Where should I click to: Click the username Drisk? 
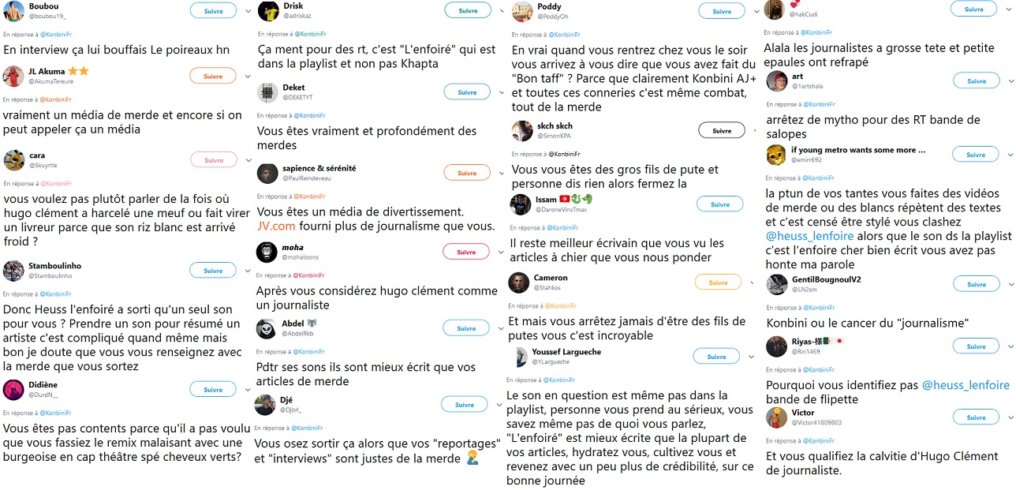293,6
